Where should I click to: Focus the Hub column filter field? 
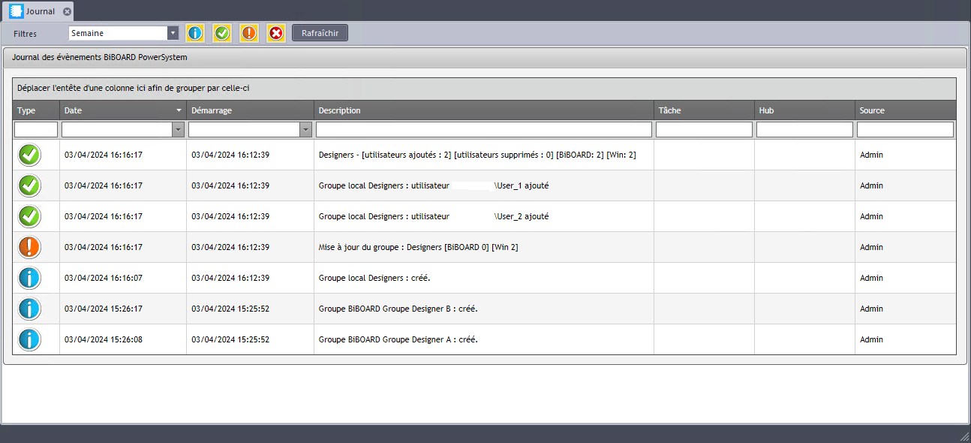[804, 130]
